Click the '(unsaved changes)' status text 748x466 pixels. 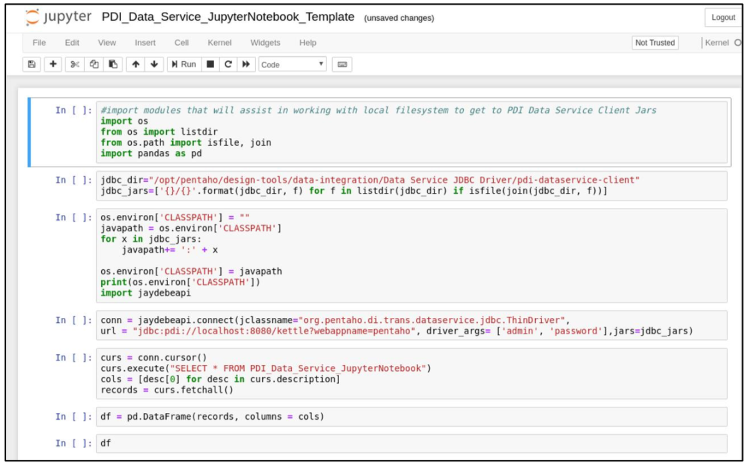(x=399, y=18)
